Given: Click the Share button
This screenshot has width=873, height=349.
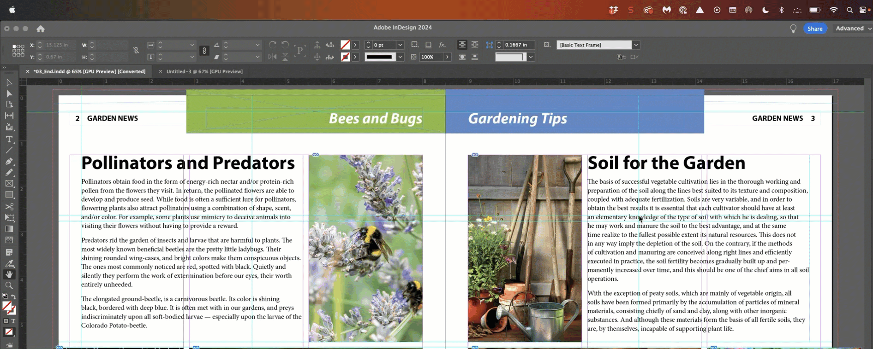Looking at the screenshot, I should pyautogui.click(x=815, y=29).
